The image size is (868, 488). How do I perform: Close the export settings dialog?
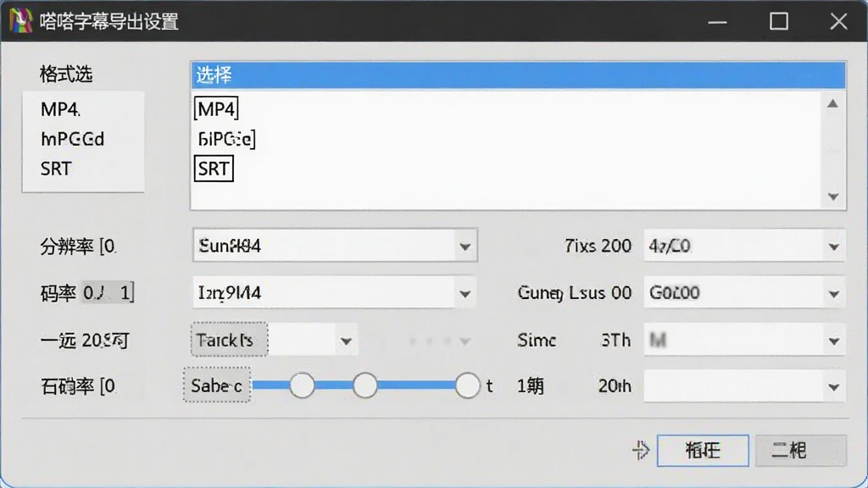point(838,21)
